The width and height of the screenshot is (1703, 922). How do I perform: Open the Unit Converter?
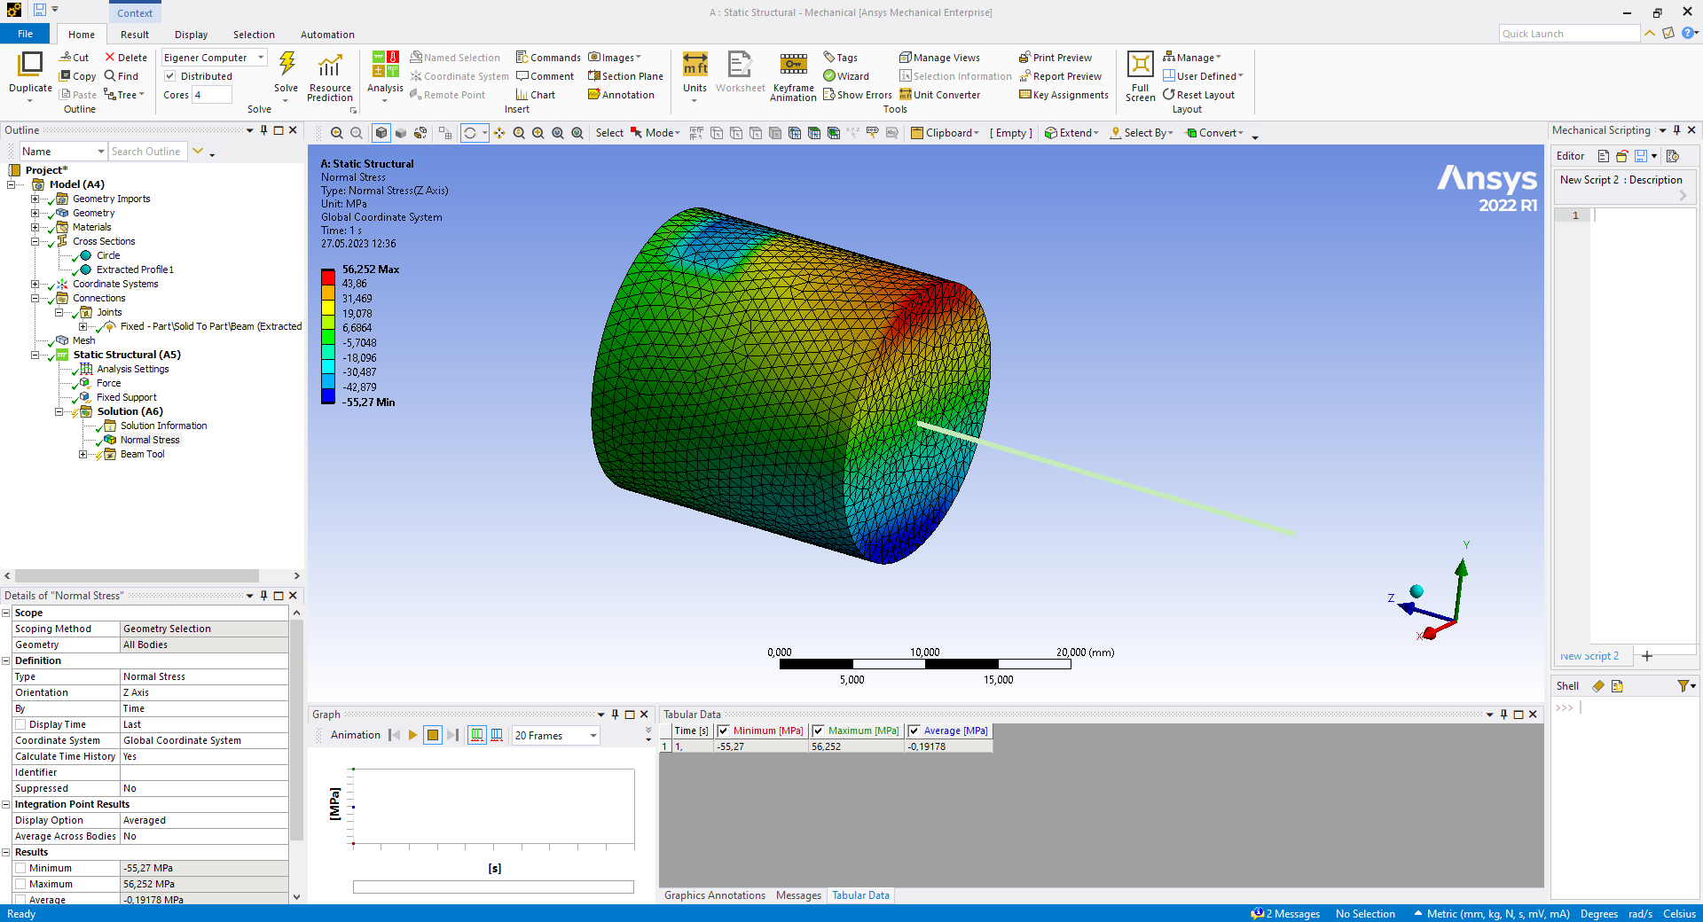(x=939, y=95)
